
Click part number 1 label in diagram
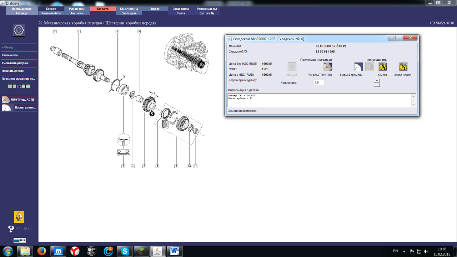[79, 31]
